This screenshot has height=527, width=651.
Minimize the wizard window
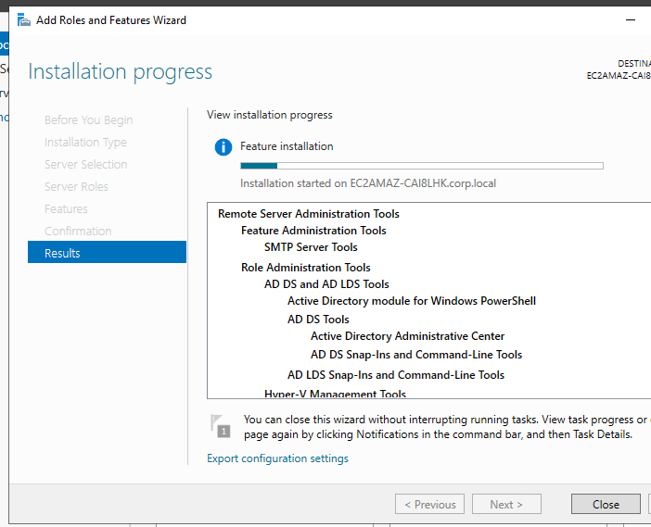coord(631,19)
